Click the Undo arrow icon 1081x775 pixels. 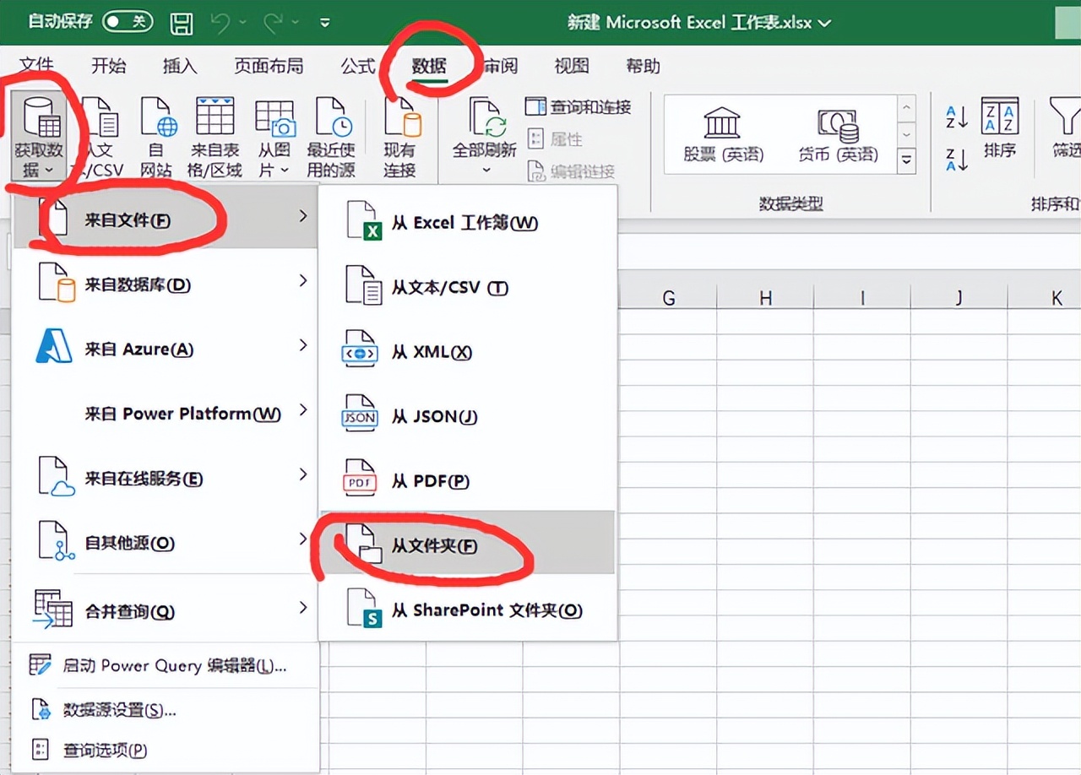click(221, 23)
